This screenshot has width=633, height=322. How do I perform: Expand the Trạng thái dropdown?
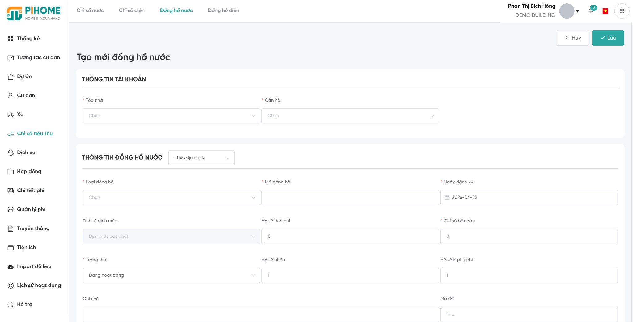click(x=171, y=275)
